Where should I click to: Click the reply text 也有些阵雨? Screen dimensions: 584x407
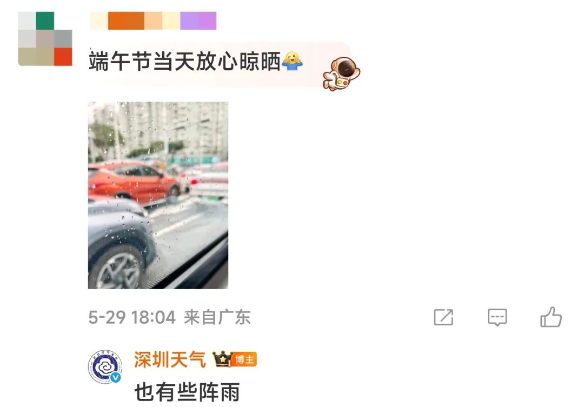point(187,392)
